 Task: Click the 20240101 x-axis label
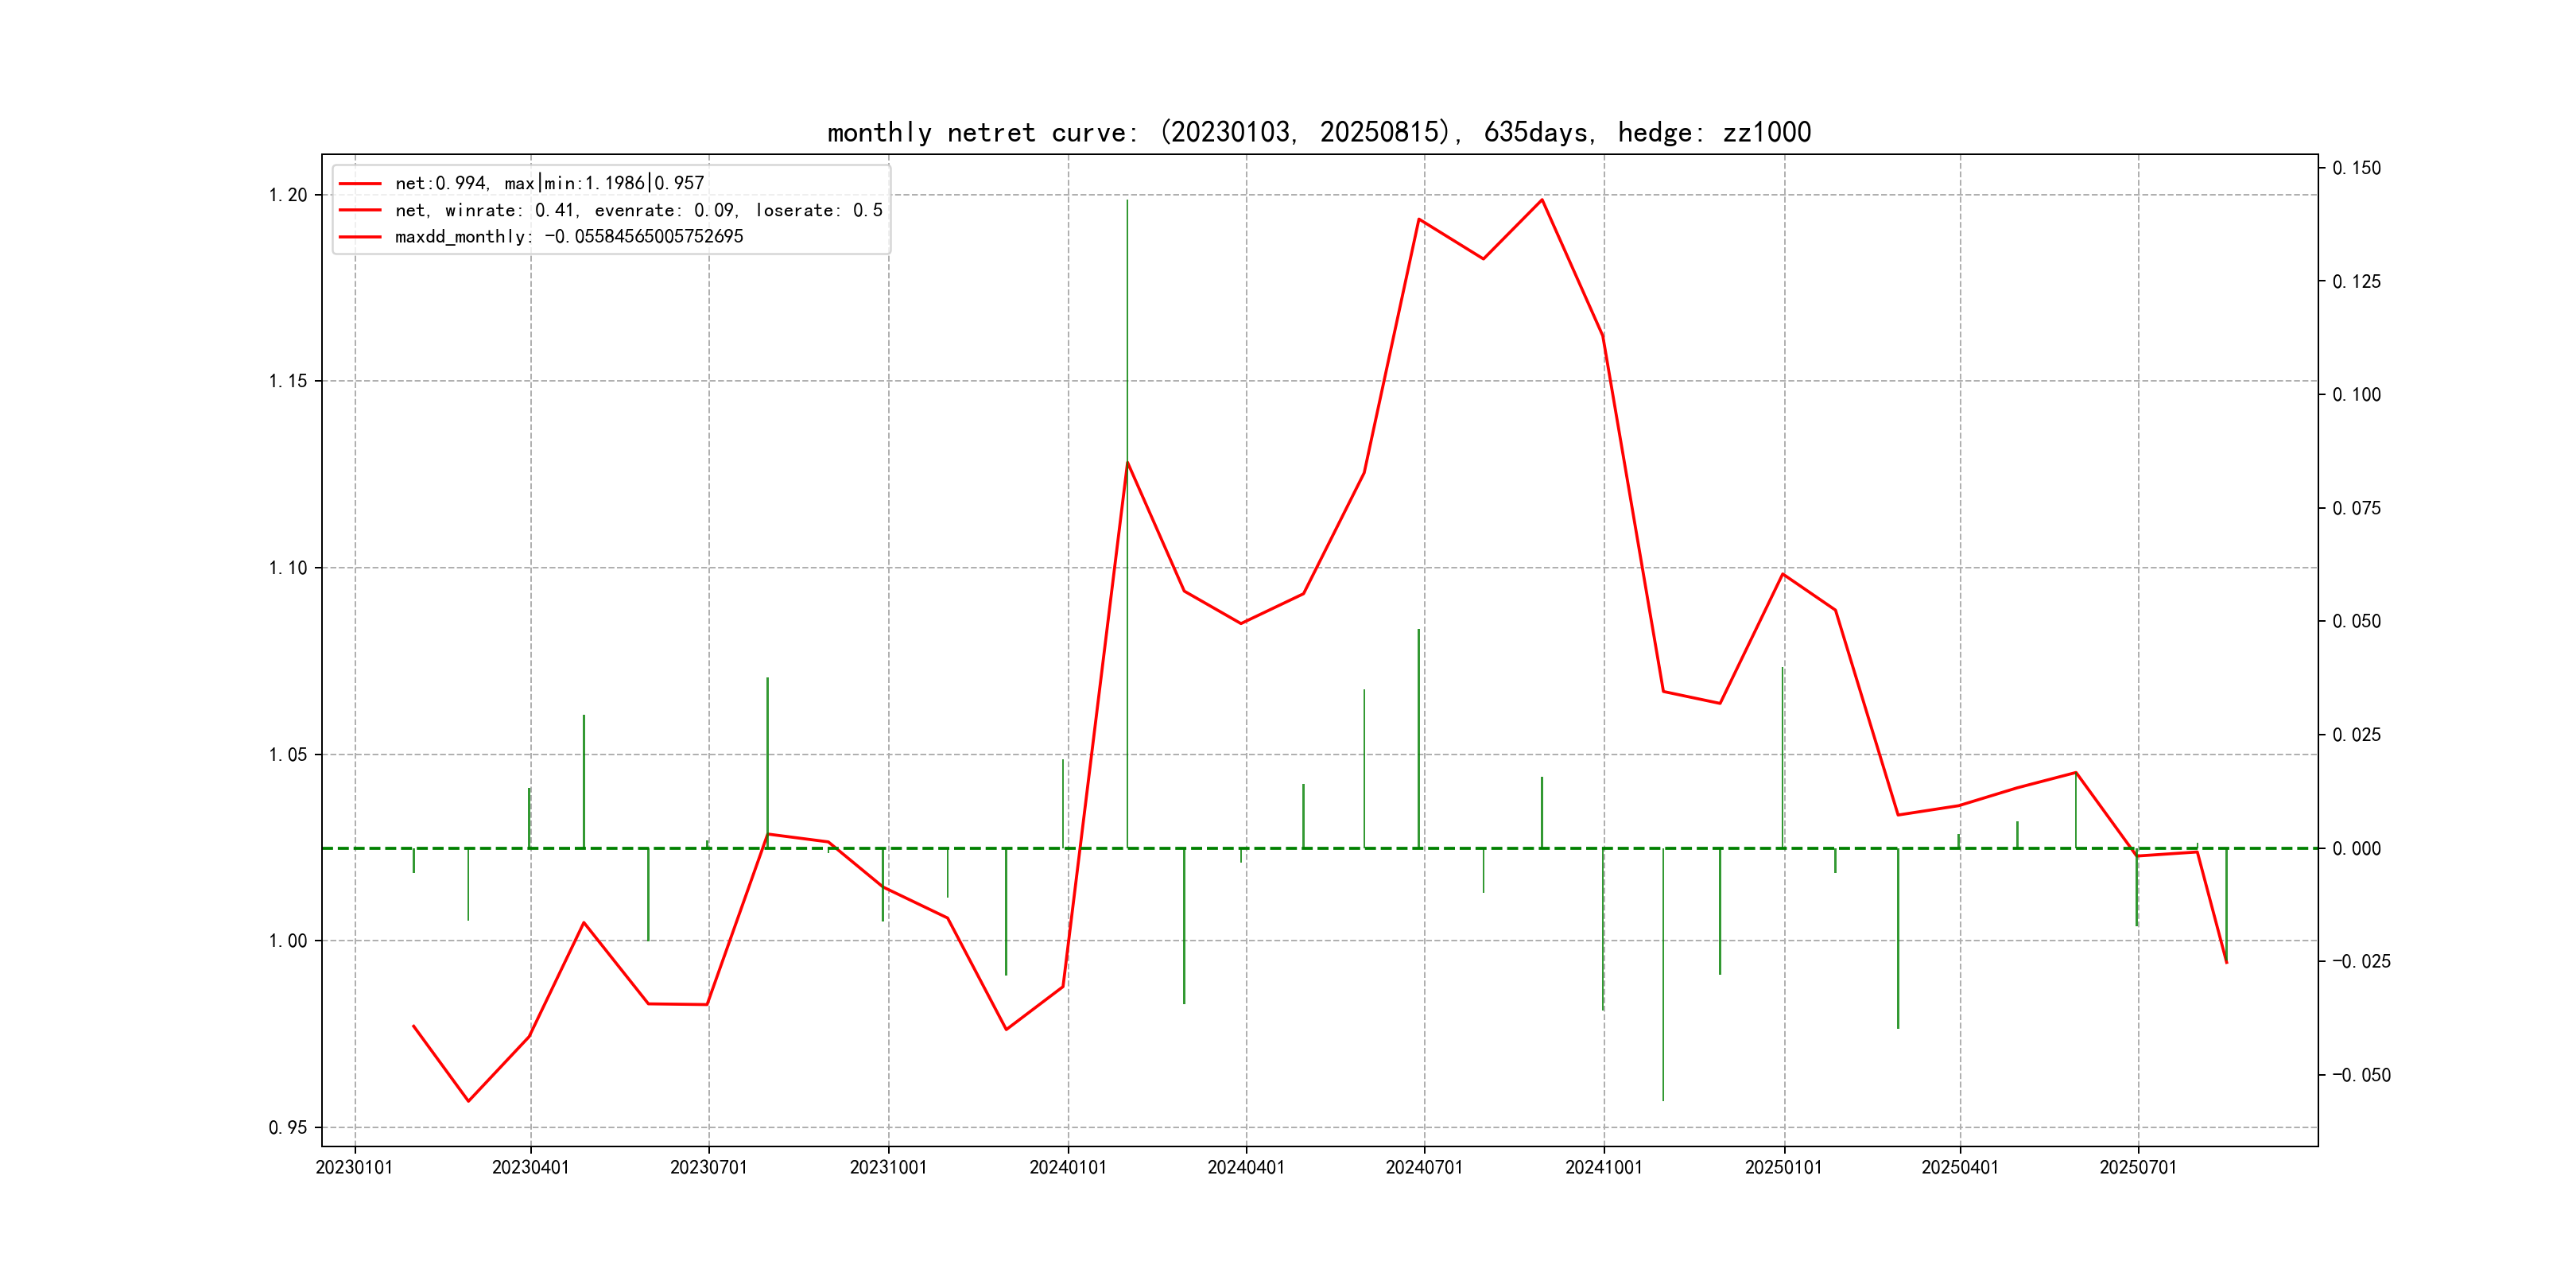point(1067,1168)
